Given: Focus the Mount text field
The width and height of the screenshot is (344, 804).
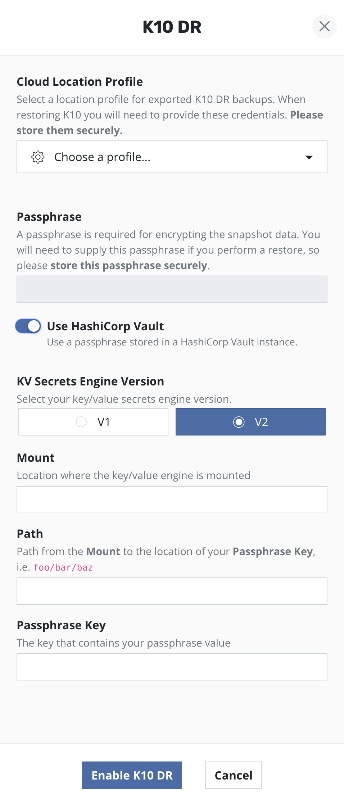Looking at the screenshot, I should tap(172, 500).
